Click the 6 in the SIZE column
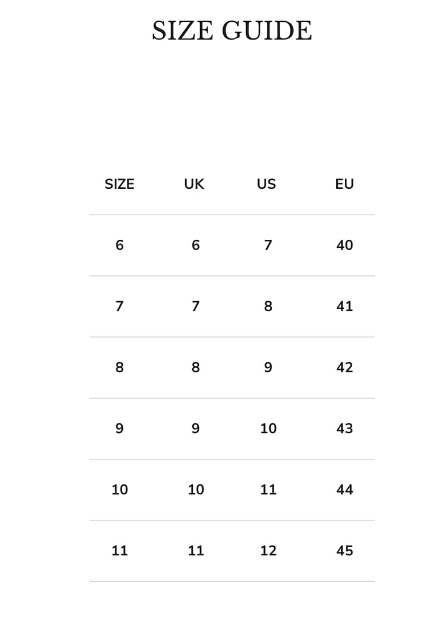The height and width of the screenshot is (619, 440). 119,245
